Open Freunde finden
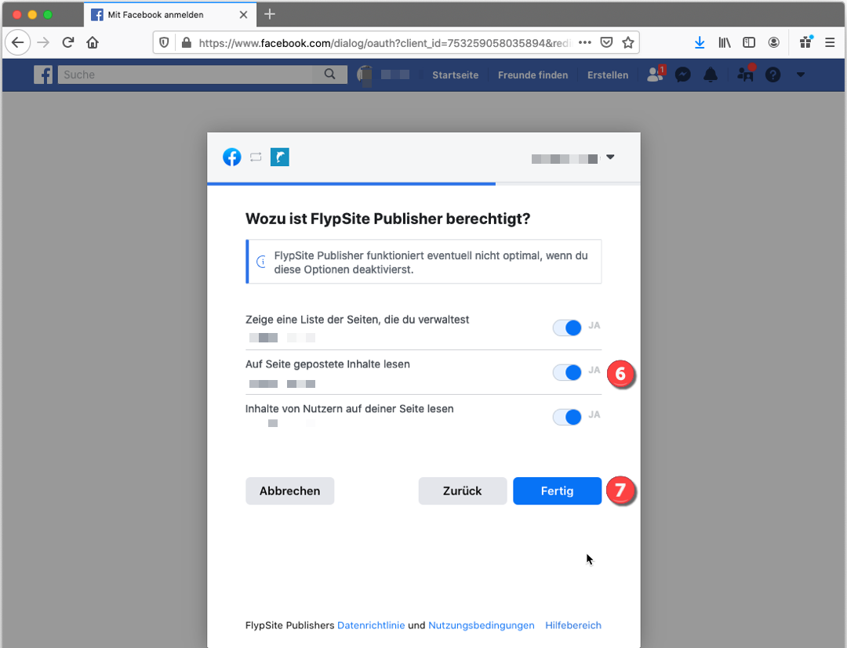The height and width of the screenshot is (648, 847). (533, 75)
